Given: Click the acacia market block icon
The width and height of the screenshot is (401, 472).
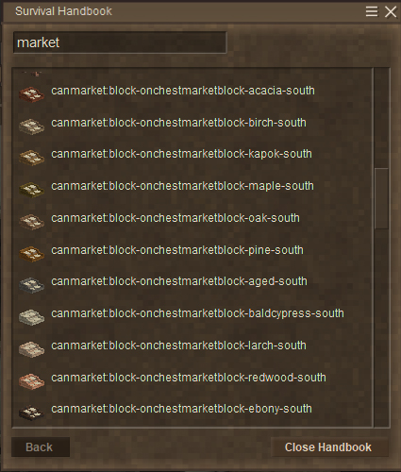Looking at the screenshot, I should pyautogui.click(x=31, y=94).
